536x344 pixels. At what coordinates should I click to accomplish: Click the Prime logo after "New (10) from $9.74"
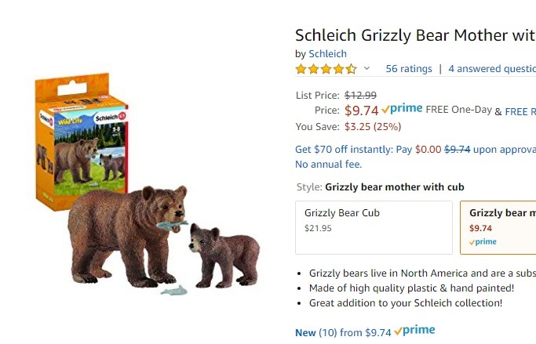pyautogui.click(x=414, y=331)
